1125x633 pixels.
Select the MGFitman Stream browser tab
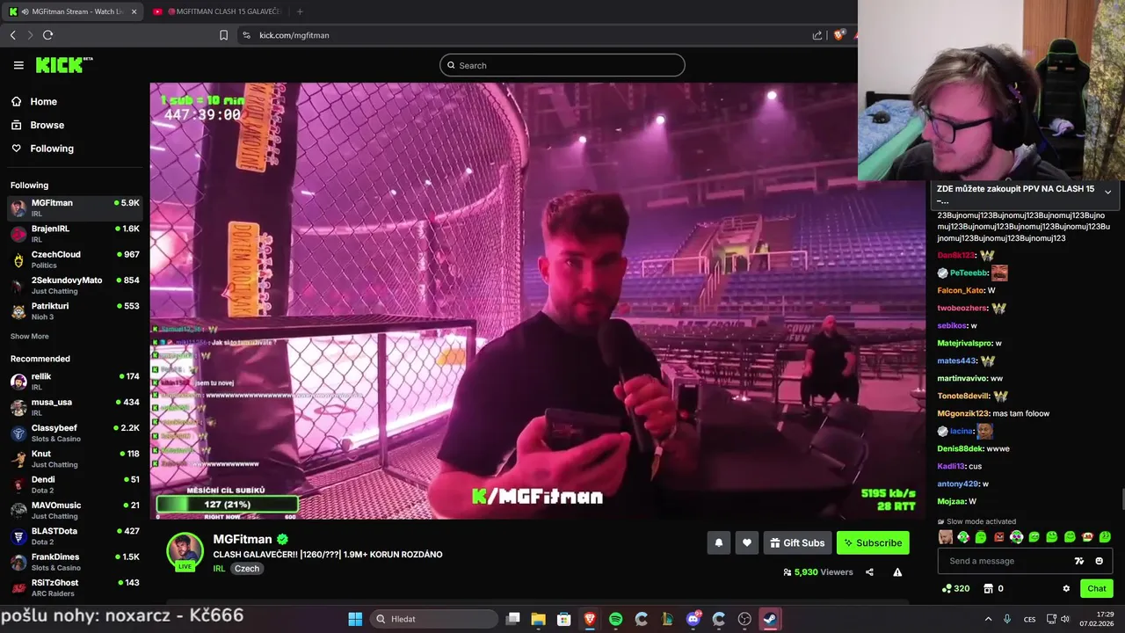(x=73, y=11)
